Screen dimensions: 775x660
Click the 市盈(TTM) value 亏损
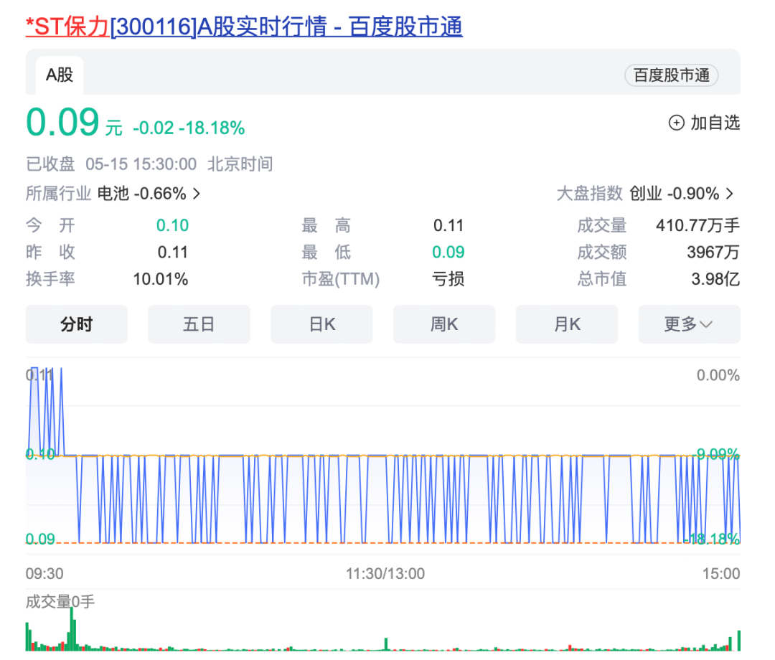(448, 279)
